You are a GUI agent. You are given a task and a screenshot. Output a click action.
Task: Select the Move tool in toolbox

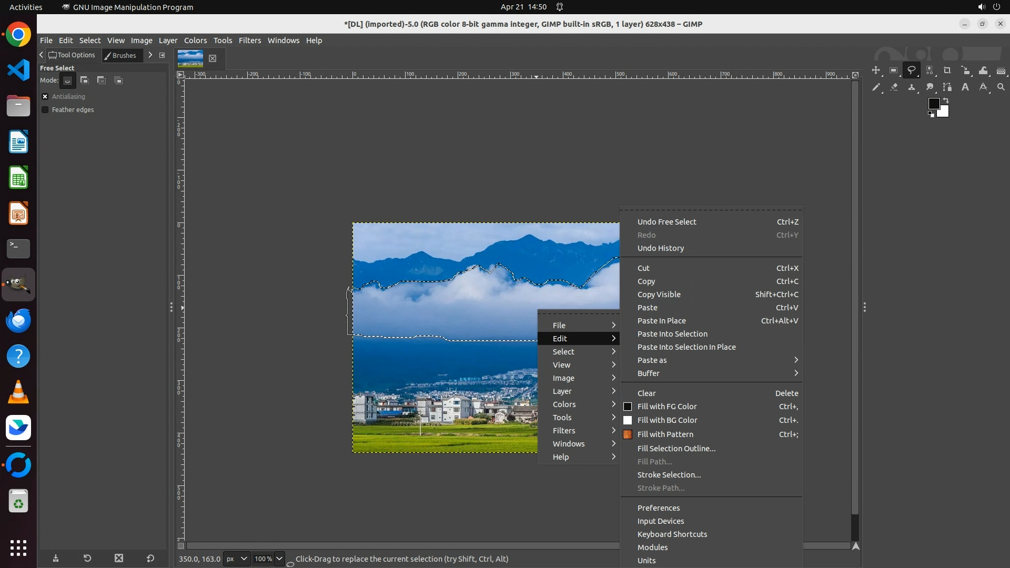pyautogui.click(x=876, y=70)
